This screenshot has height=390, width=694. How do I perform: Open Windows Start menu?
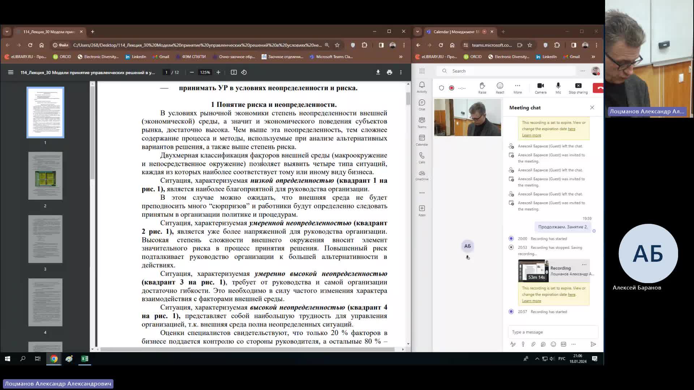[x=8, y=359]
